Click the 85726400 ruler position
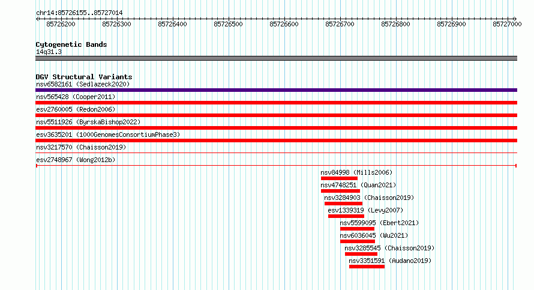The height and width of the screenshot is (290, 534). pos(173,24)
